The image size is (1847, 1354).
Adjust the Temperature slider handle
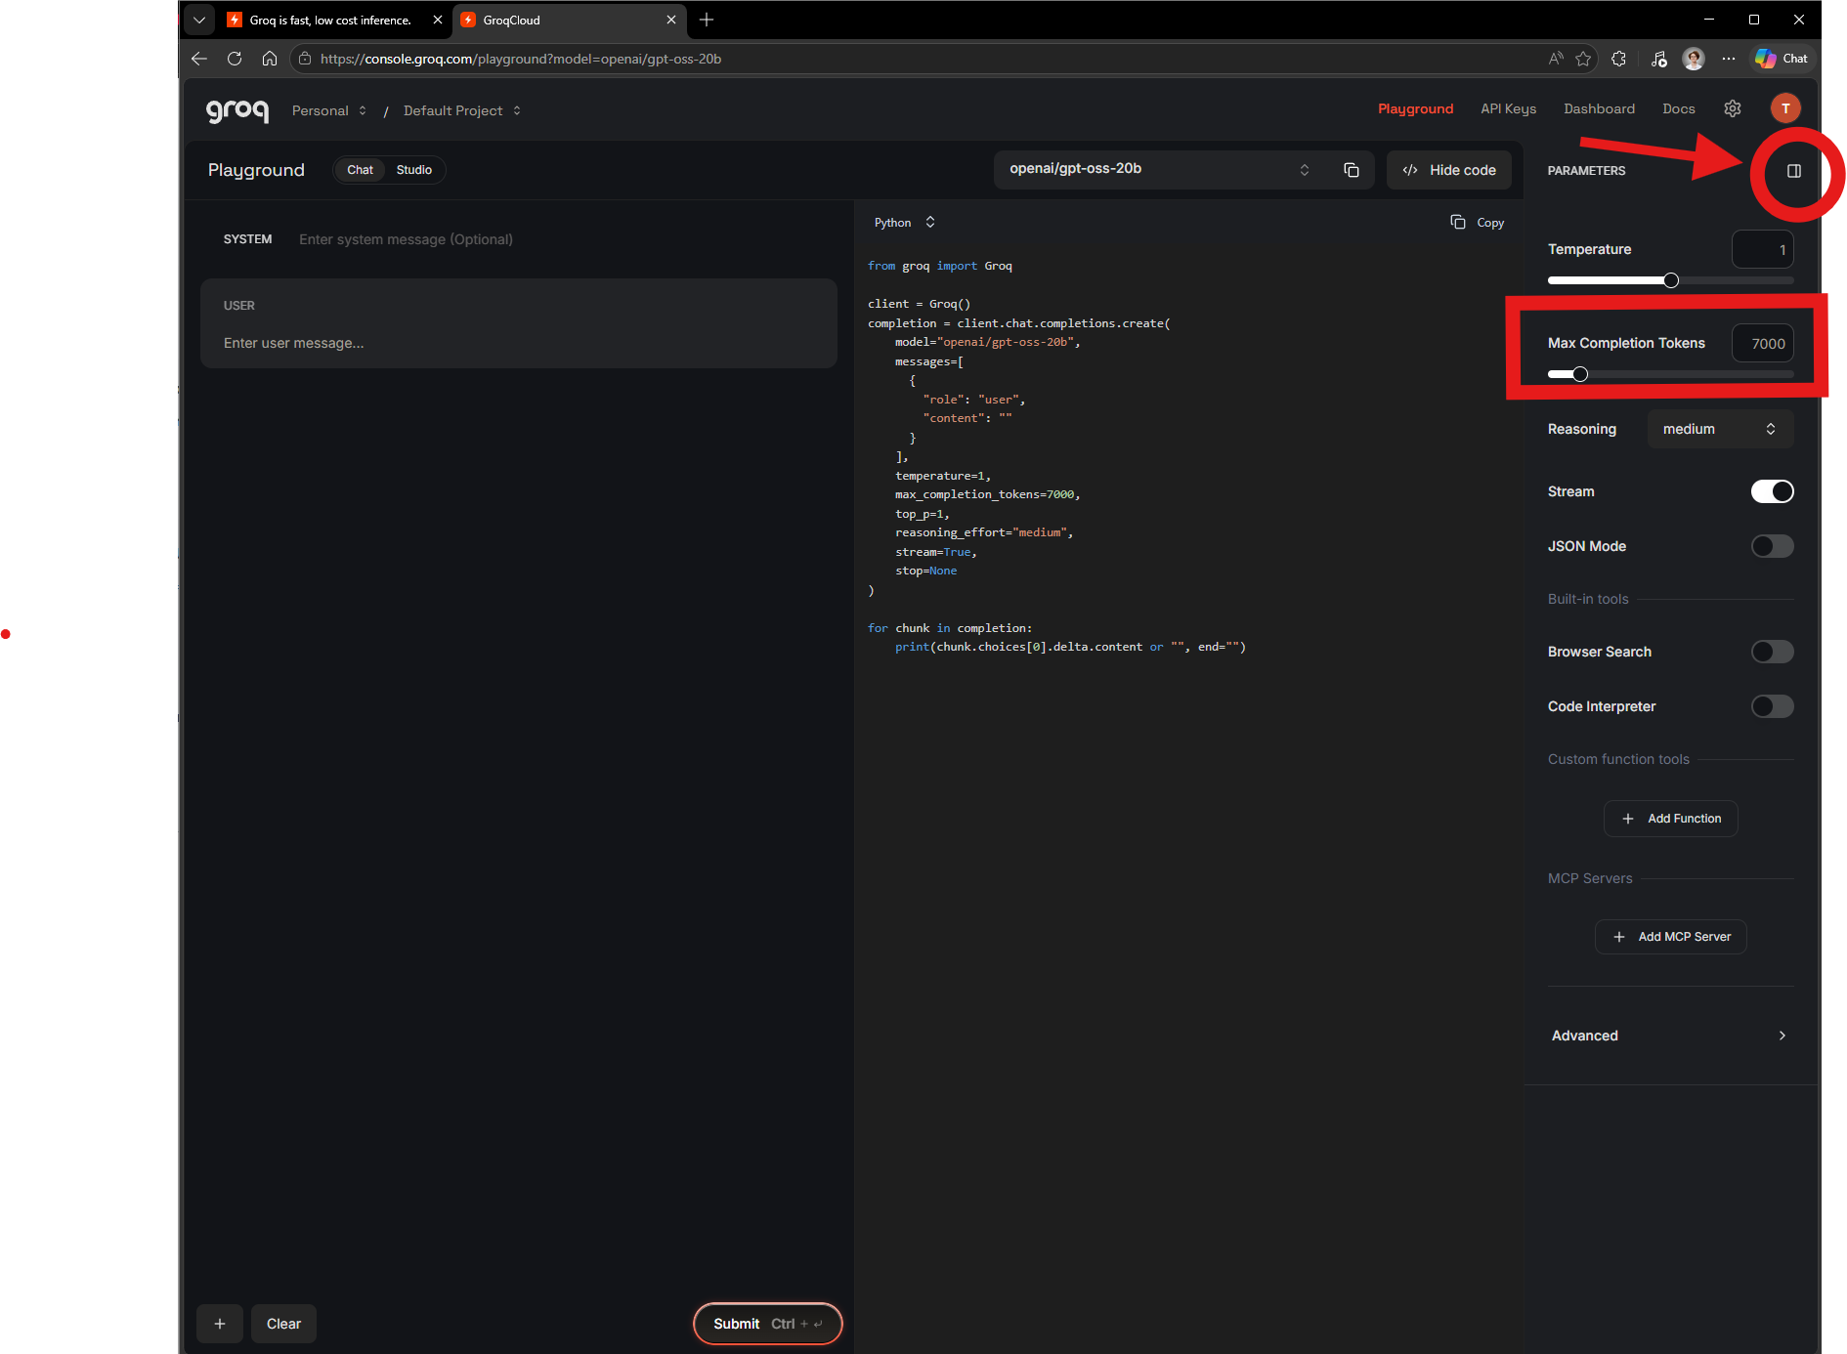(1671, 280)
